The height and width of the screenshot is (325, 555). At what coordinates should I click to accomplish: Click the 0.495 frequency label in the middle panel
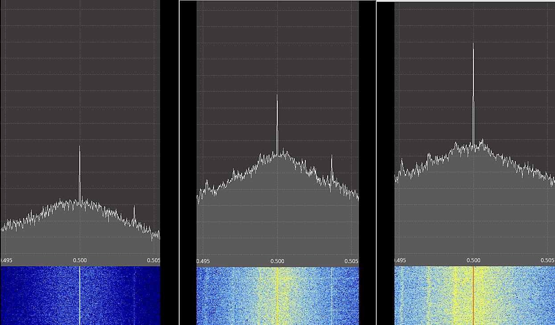click(203, 261)
